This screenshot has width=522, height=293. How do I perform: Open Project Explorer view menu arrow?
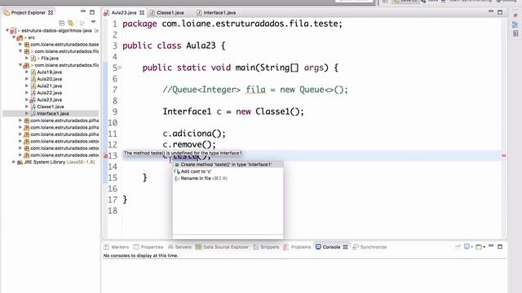[x=93, y=22]
